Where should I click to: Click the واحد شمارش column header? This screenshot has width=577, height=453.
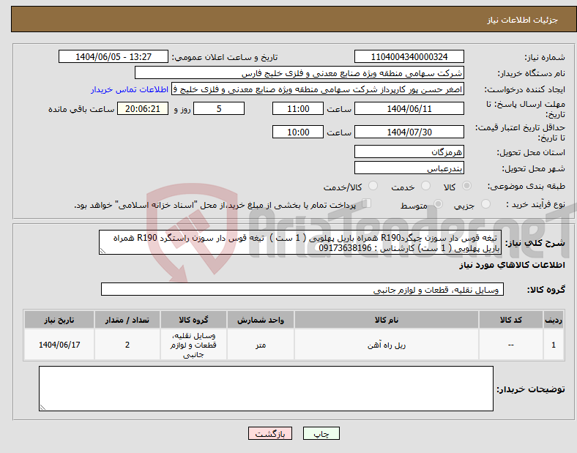261,320
